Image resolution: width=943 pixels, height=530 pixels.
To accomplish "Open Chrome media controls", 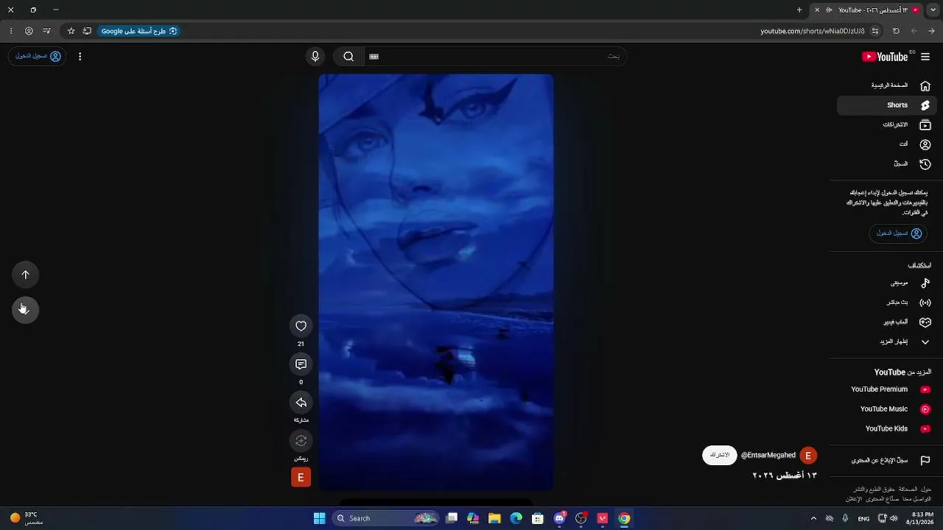I will point(47,31).
